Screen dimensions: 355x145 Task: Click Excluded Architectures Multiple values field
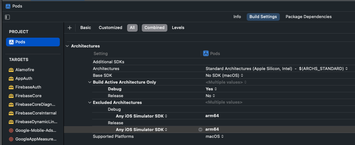[x=224, y=102]
